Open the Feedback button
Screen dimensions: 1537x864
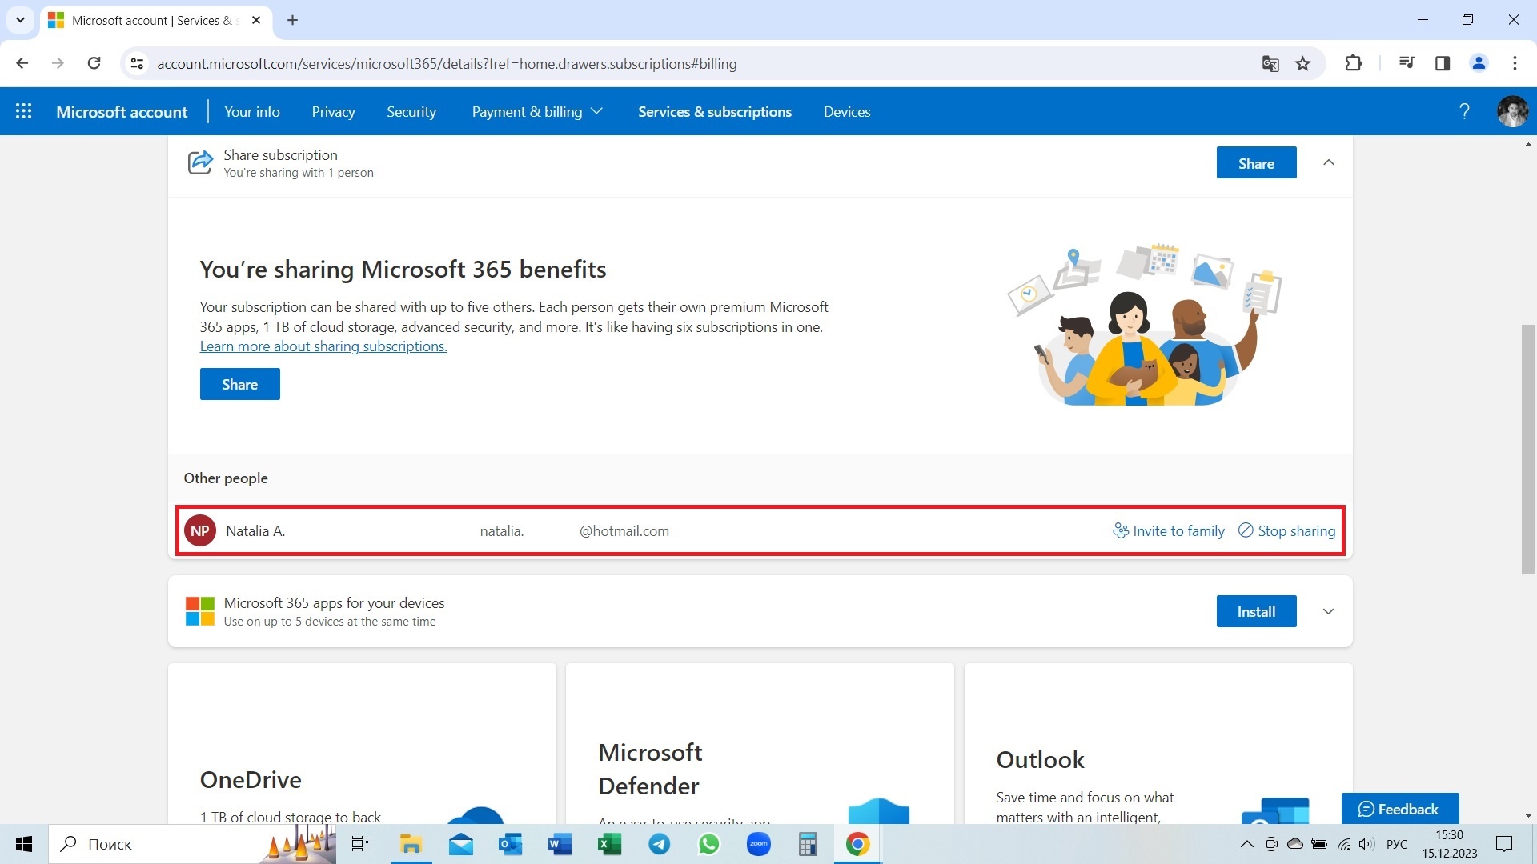coord(1400,809)
